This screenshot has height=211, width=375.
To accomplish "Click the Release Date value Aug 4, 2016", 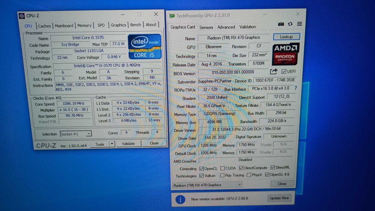I will tap(211, 64).
